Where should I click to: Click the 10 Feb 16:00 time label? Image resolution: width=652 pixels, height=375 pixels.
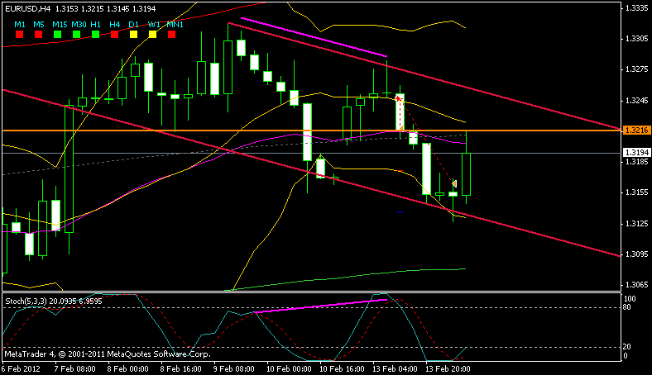[342, 368]
